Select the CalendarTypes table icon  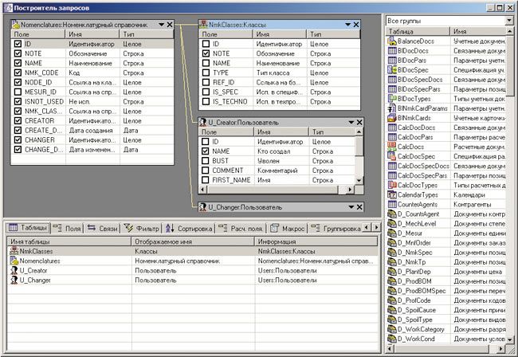tap(391, 194)
